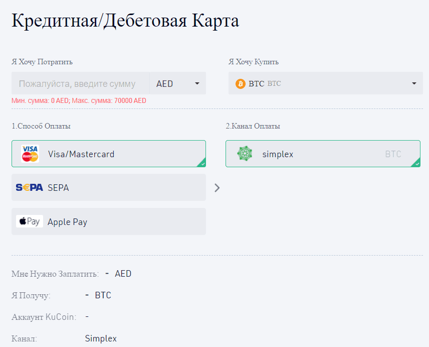
Task: Focus the amount input field
Action: pos(80,83)
